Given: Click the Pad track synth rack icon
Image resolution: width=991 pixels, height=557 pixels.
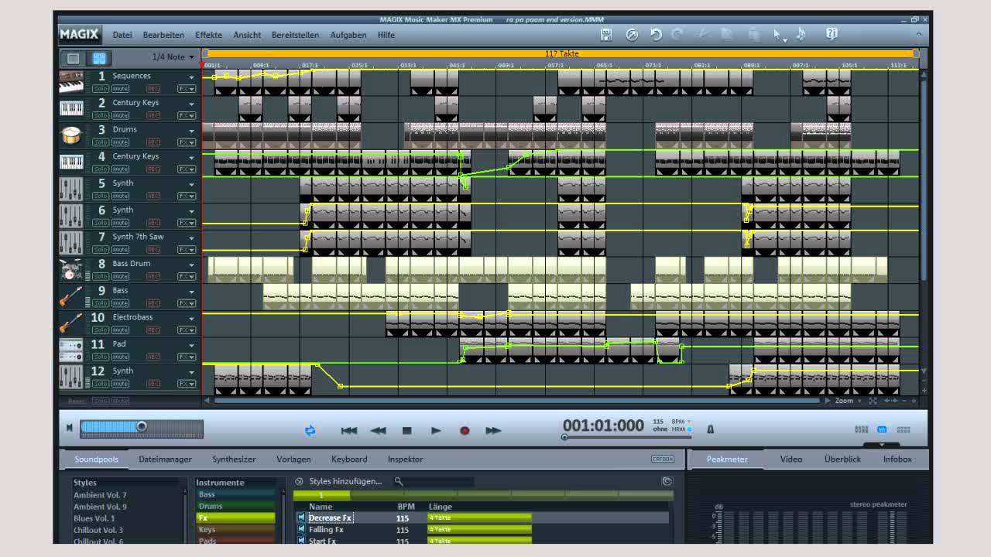Looking at the screenshot, I should tap(71, 350).
